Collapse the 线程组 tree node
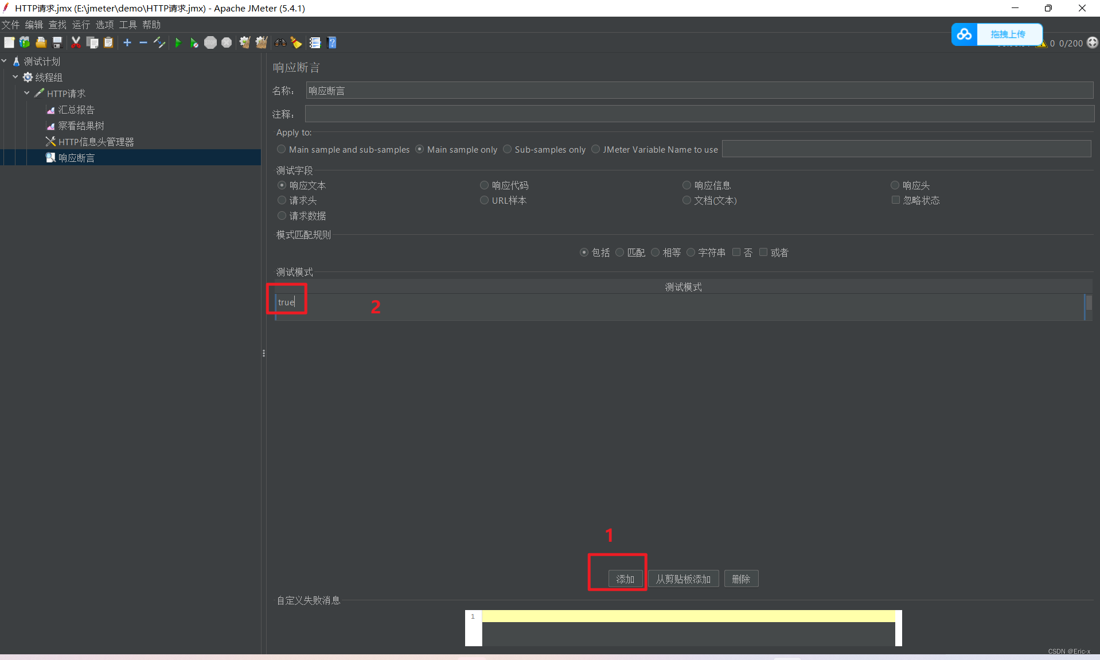Viewport: 1100px width, 660px height. [15, 77]
